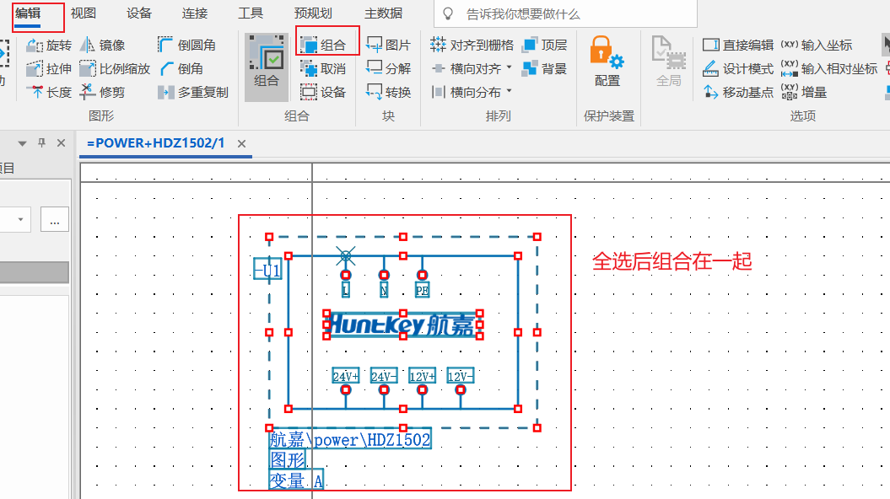890x499 pixels.
Task: Select the 变量 A text
Action: coord(296,480)
